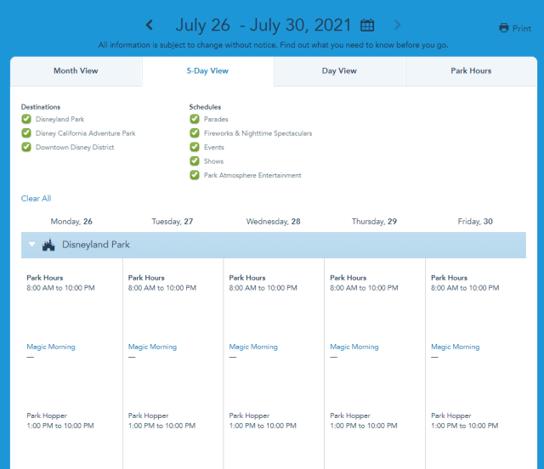Click Friday's Park Hours 8:00 AM to 10:00 PM
The width and height of the screenshot is (544, 469).
[x=465, y=288]
